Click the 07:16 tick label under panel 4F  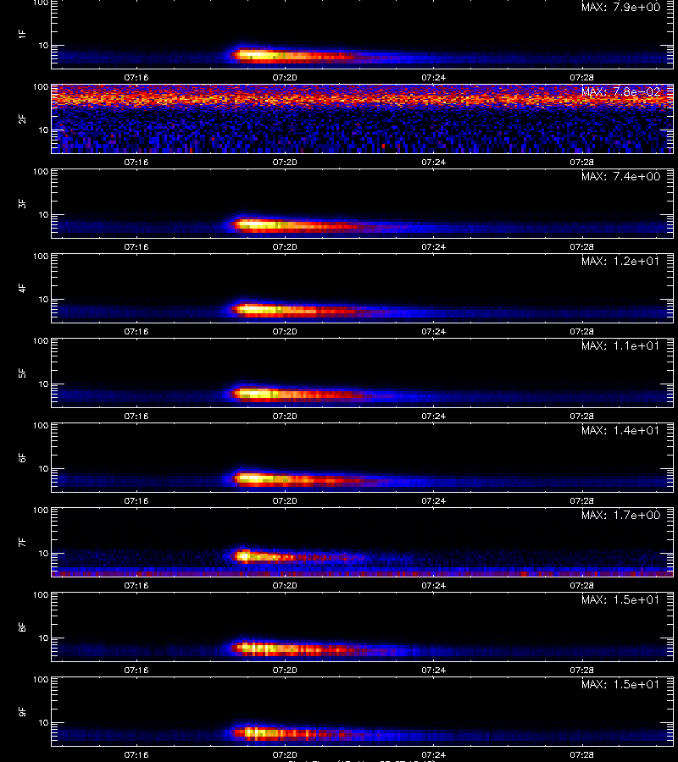coord(136,331)
